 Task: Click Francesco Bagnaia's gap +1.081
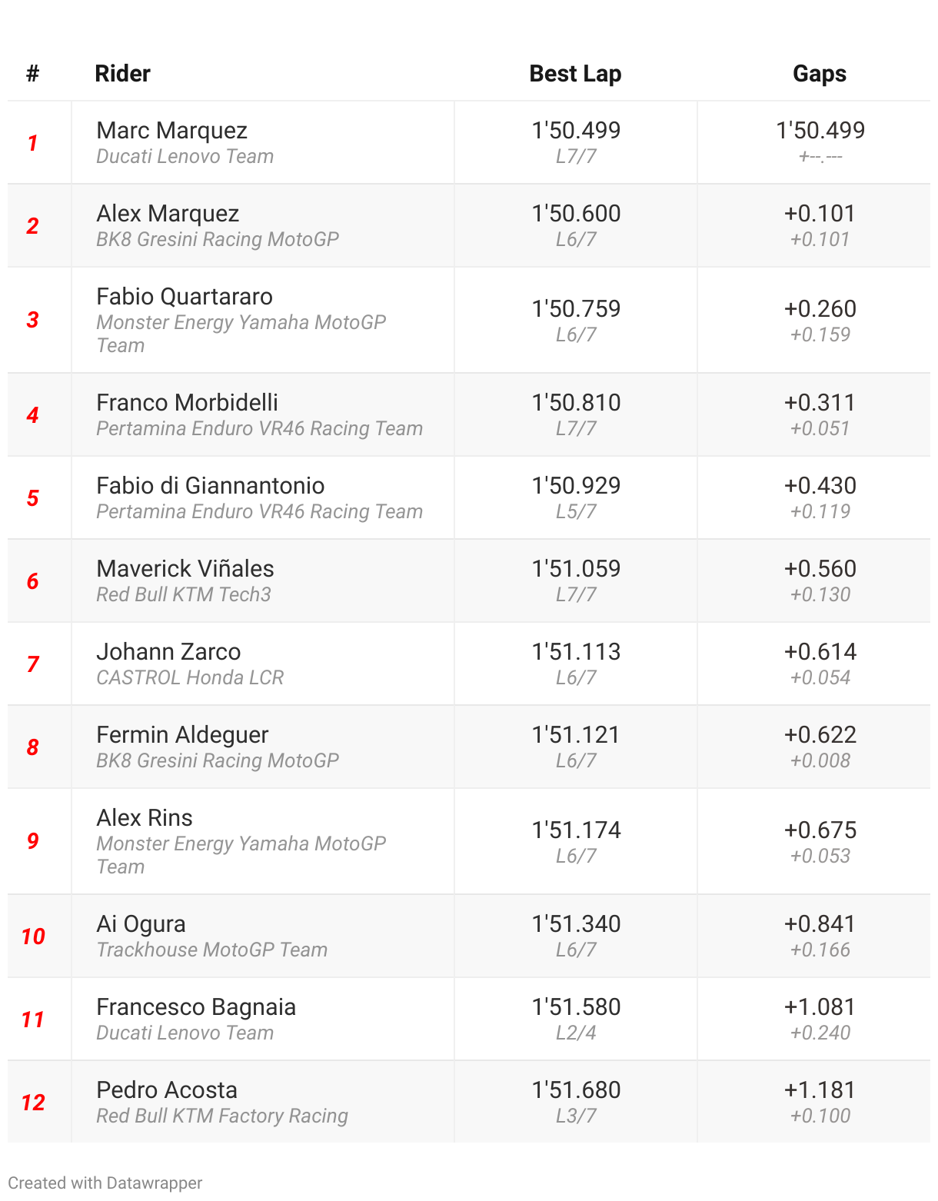pyautogui.click(x=820, y=1007)
